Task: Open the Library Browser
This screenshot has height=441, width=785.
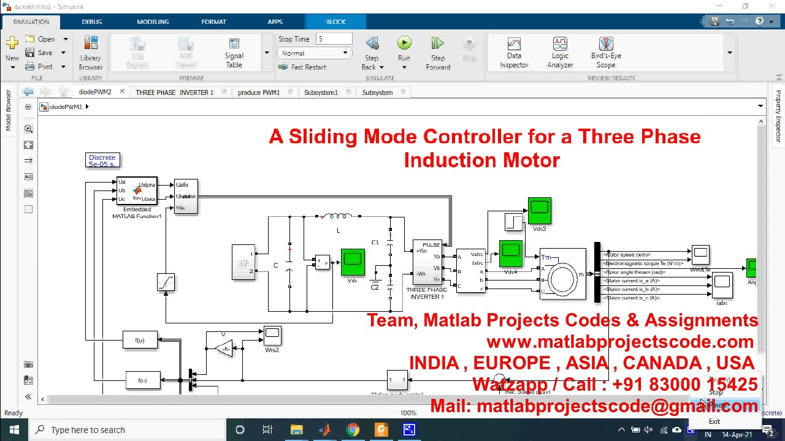Action: [x=91, y=54]
